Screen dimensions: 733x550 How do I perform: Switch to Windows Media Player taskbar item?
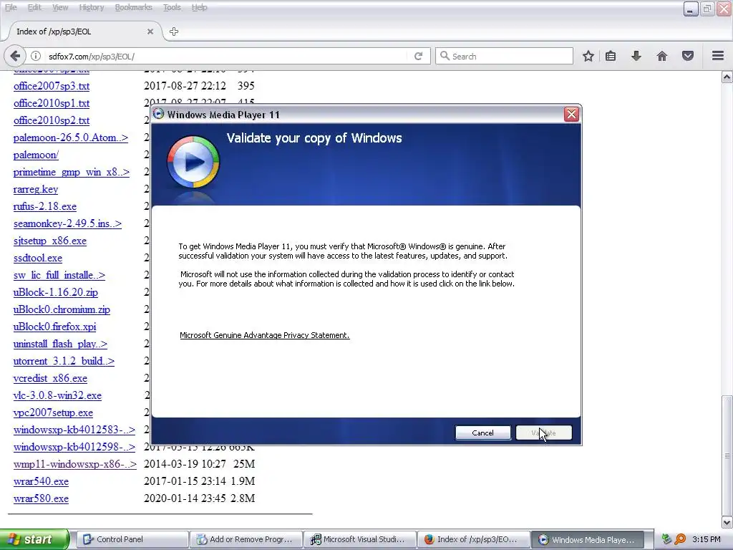[588, 539]
